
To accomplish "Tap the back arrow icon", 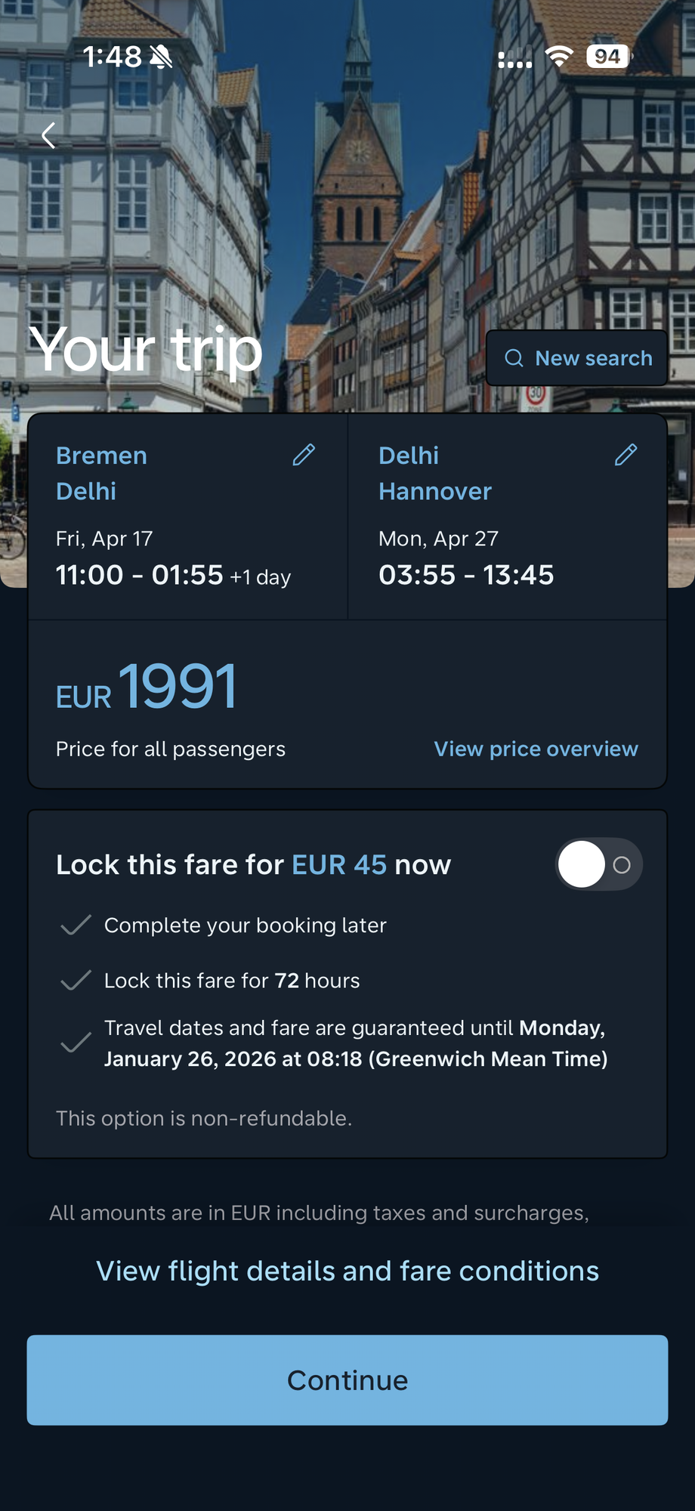I will tap(49, 136).
